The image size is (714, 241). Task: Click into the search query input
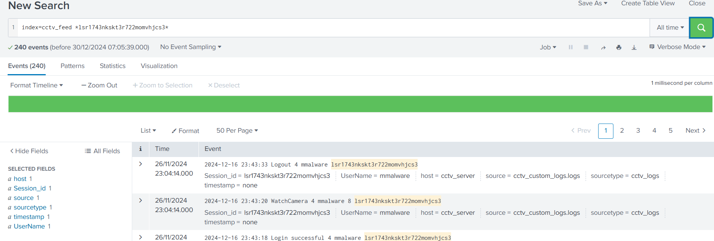(331, 28)
